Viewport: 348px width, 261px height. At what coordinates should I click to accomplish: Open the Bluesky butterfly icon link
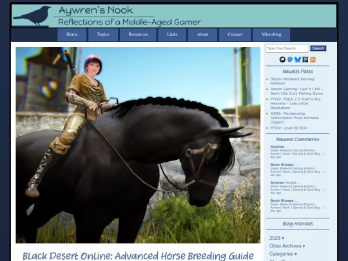tap(298, 59)
